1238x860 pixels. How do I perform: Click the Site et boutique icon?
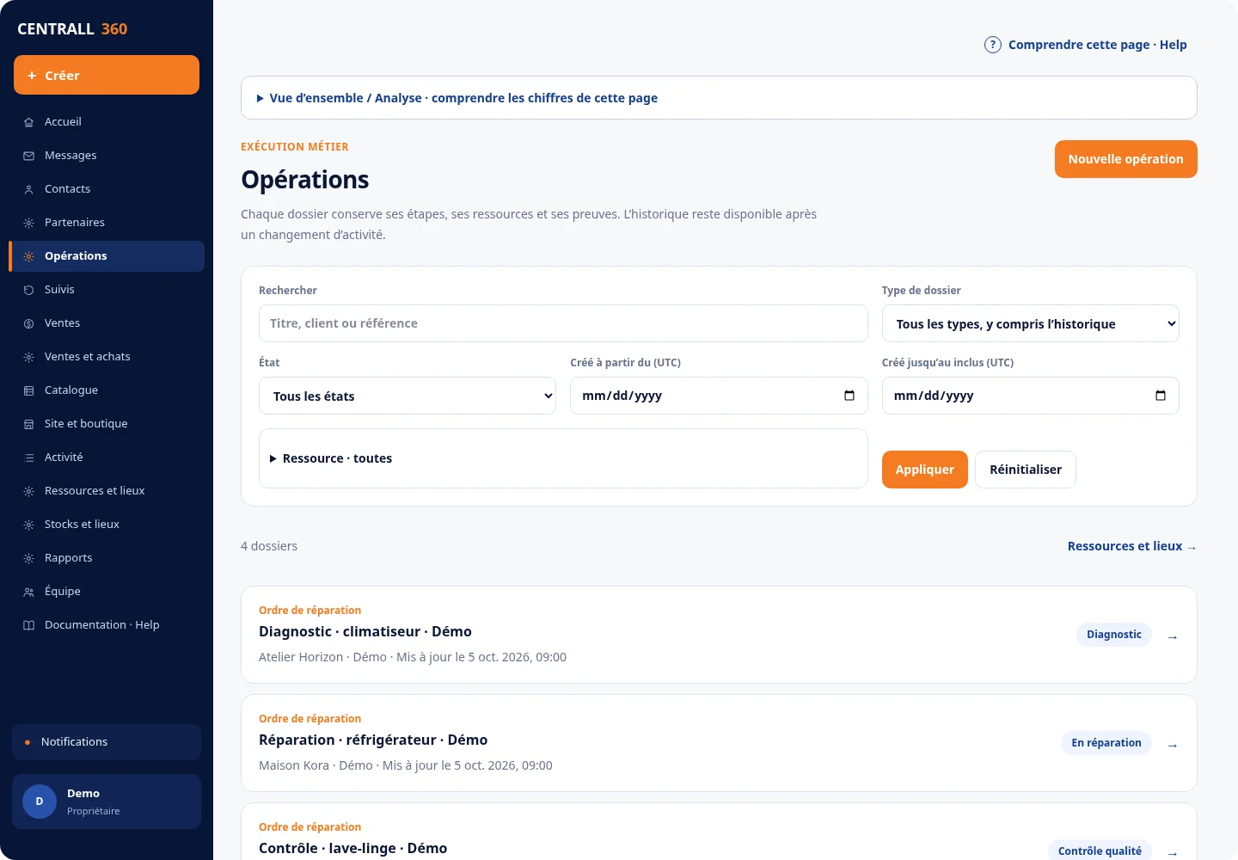28,424
